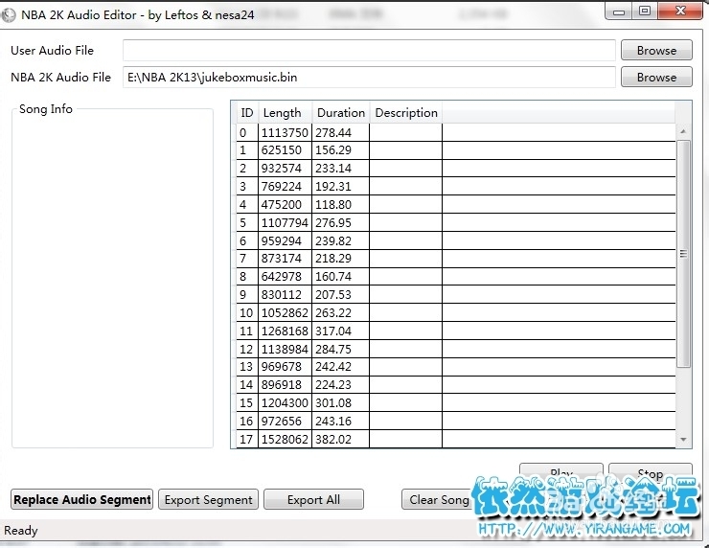Screen dimensions: 709x548
Task: Click the vertical scrollbar thumb in song table
Action: click(683, 254)
